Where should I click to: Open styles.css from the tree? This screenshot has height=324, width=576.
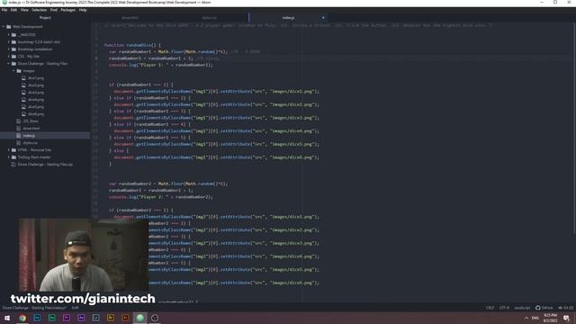pyautogui.click(x=30, y=143)
